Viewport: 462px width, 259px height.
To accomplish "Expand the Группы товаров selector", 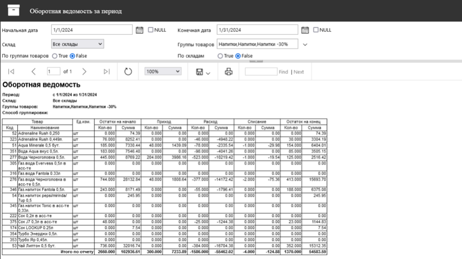I will [305, 44].
